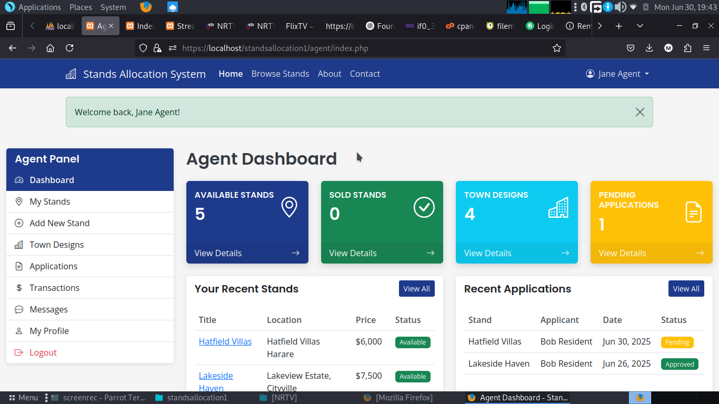Open the Jane Agent user dropdown
The width and height of the screenshot is (719, 404).
click(617, 74)
